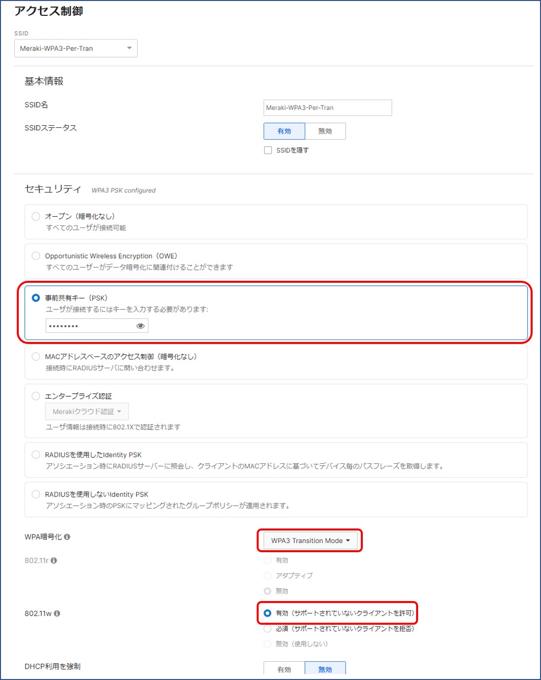Select 802.11r アダプティブ radio button
The image size is (541, 680).
point(268,576)
